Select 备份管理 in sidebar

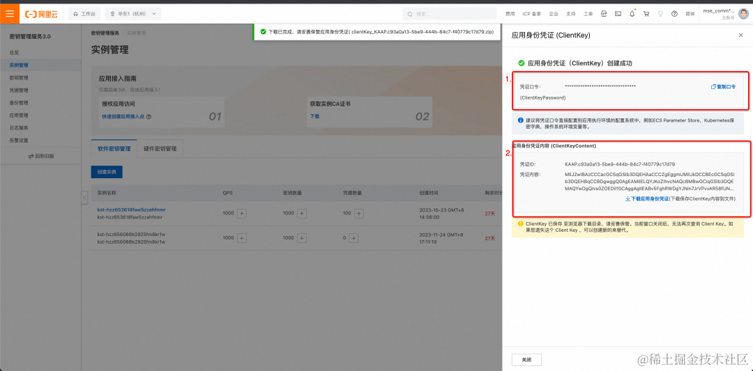point(19,102)
